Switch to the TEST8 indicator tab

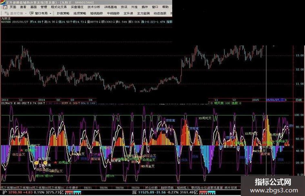click(x=119, y=188)
